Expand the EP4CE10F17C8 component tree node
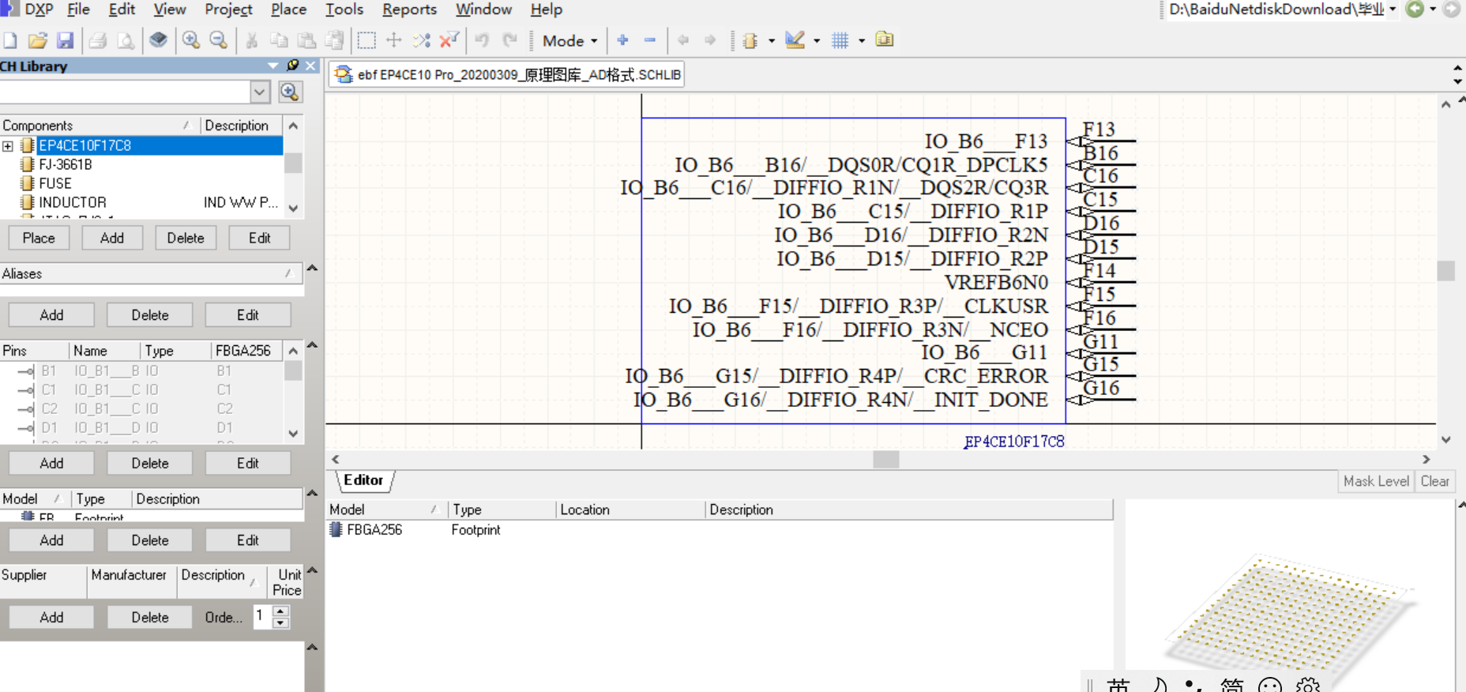This screenshot has height=692, width=1466. (x=8, y=145)
